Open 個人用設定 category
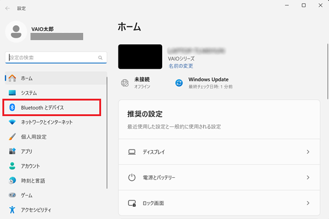The image size is (329, 219). 56,136
